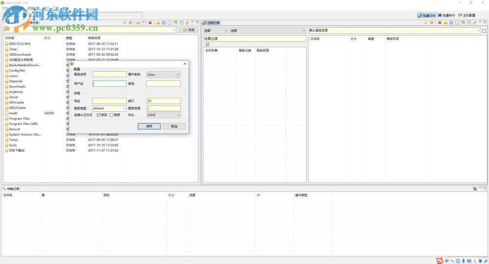Open the 工具 menu
The width and height of the screenshot is (489, 264).
(56, 8)
